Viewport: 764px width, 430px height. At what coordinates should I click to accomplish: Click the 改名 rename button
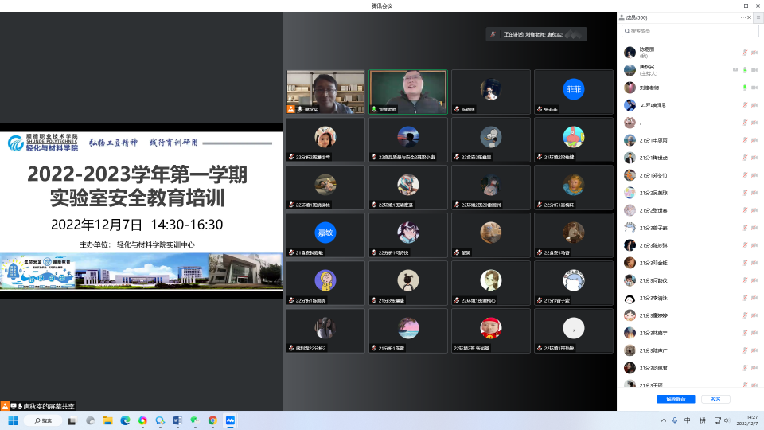[715, 399]
